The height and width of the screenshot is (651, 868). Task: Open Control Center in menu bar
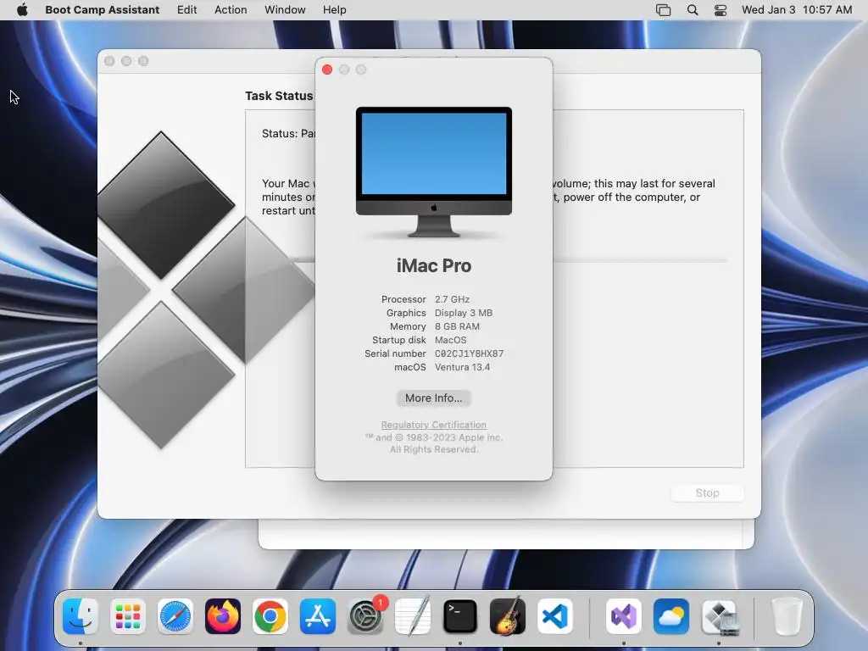[x=721, y=9]
